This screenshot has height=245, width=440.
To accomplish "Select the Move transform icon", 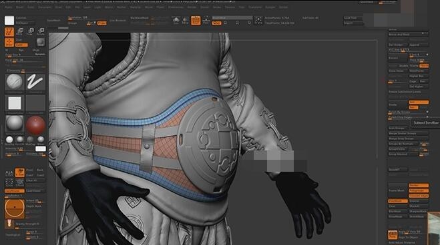I will coord(20,31).
